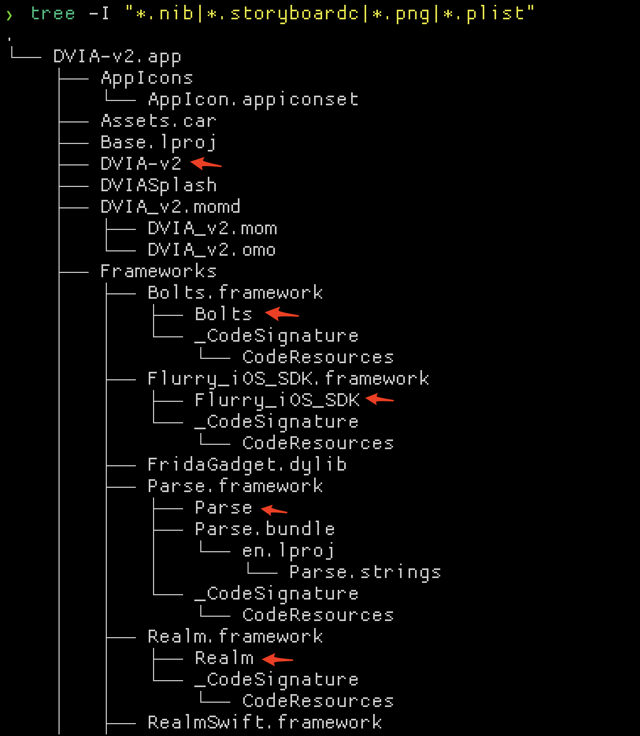The height and width of the screenshot is (736, 640).
Task: Click the DVIA_v2.momd directory
Action: (x=170, y=207)
